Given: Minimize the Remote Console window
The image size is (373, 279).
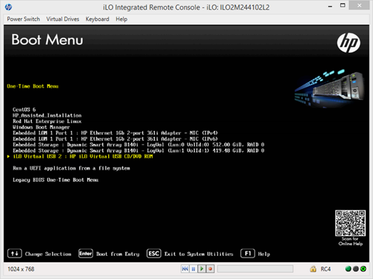Looking at the screenshot, I should (x=330, y=6).
